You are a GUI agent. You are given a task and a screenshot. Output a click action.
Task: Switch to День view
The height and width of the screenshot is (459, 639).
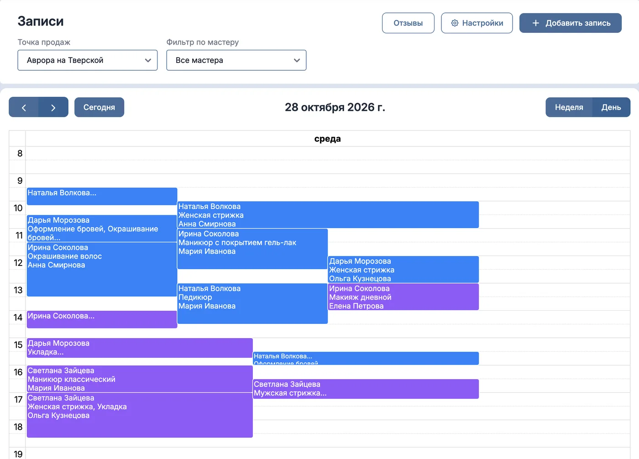[611, 107]
